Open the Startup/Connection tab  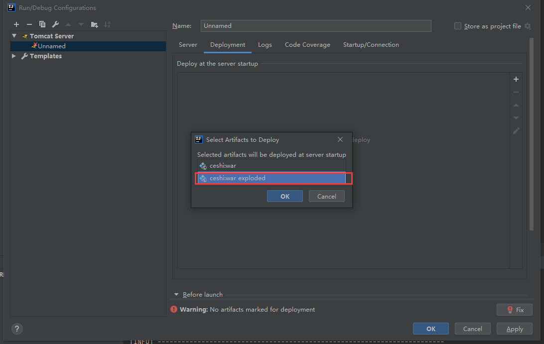371,45
